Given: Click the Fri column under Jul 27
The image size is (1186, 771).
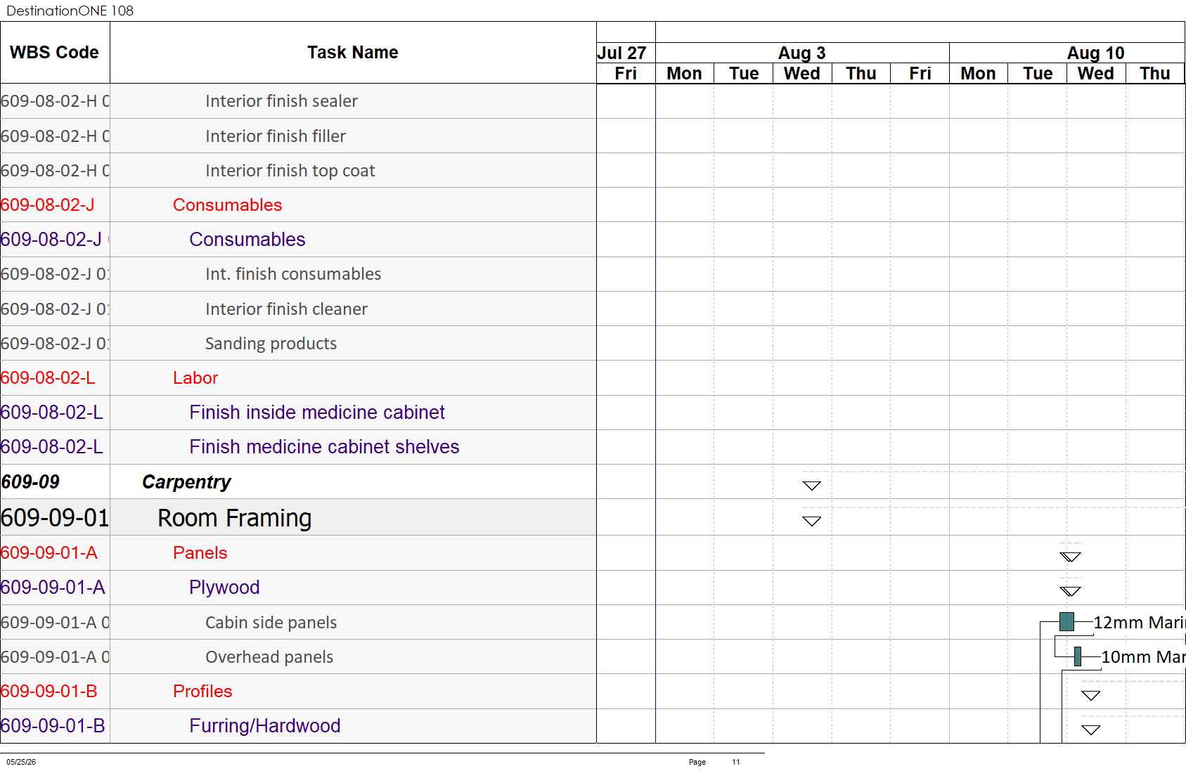Looking at the screenshot, I should (x=626, y=74).
